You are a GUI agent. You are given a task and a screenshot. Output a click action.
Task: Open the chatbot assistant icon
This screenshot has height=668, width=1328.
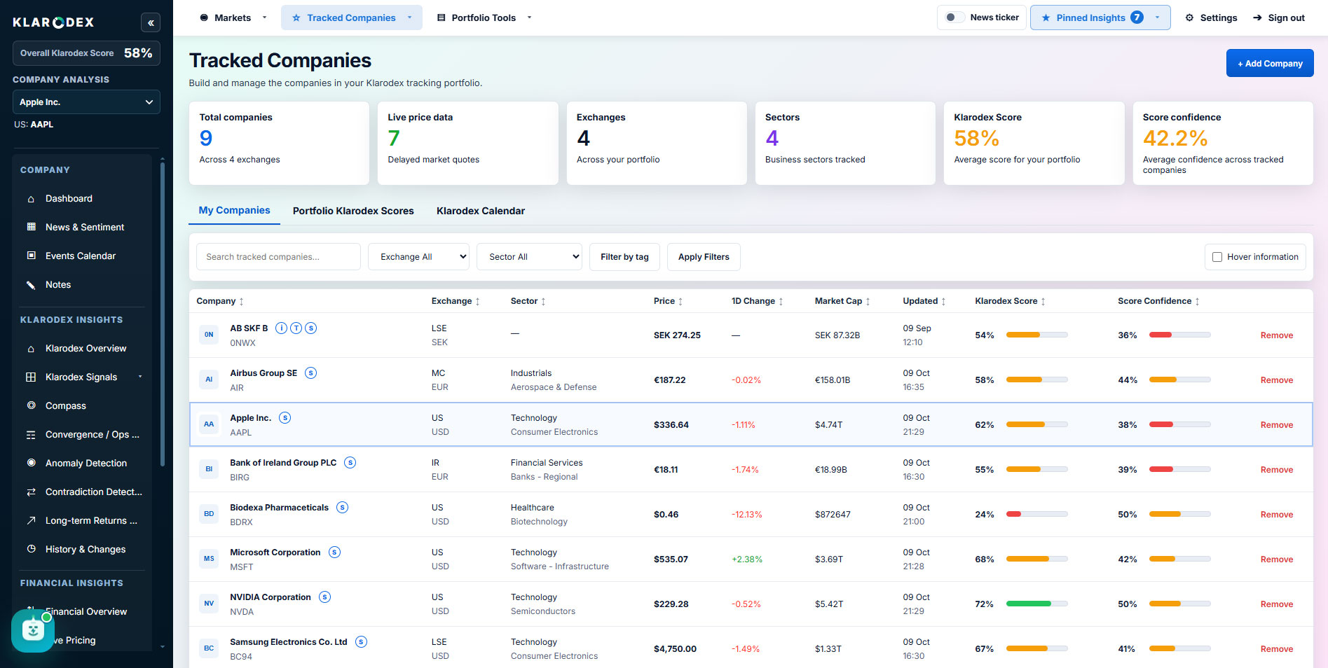[x=32, y=631]
